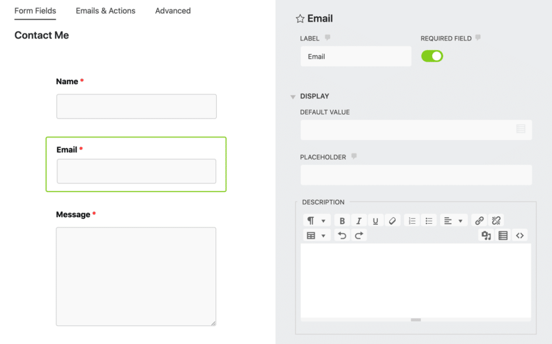The width and height of the screenshot is (552, 344).
Task: Toggle the Required Field switch off
Action: point(432,56)
